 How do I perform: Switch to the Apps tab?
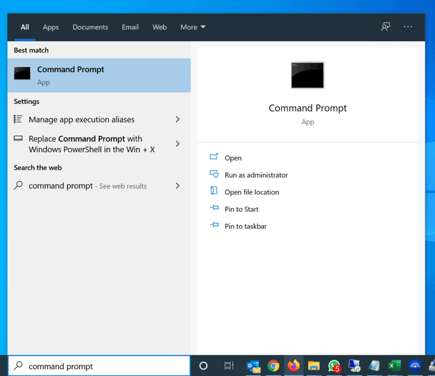[51, 27]
